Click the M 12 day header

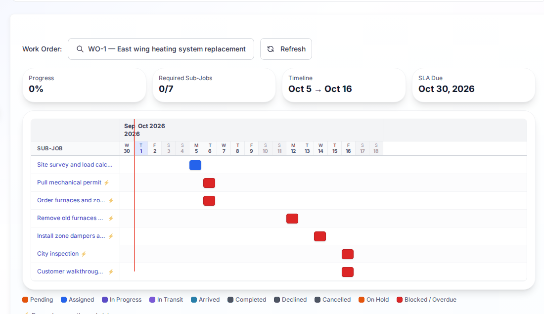[293, 148]
